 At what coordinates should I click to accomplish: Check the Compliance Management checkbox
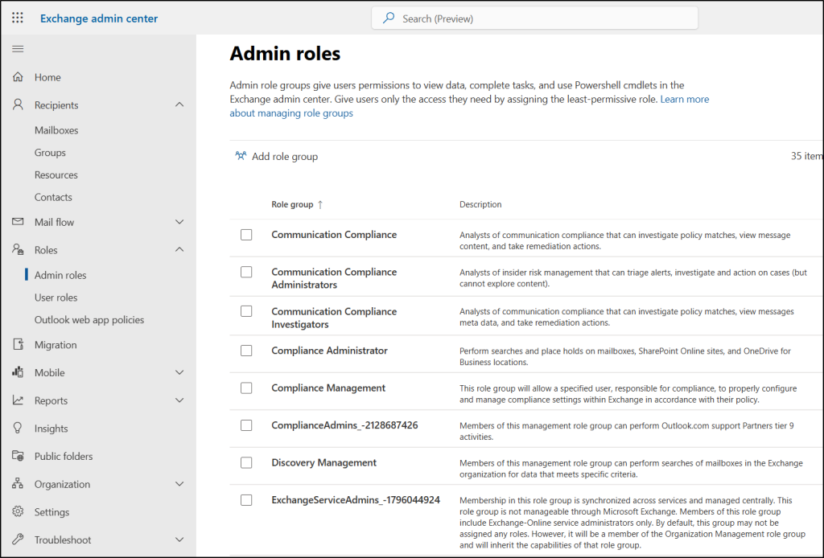[246, 388]
